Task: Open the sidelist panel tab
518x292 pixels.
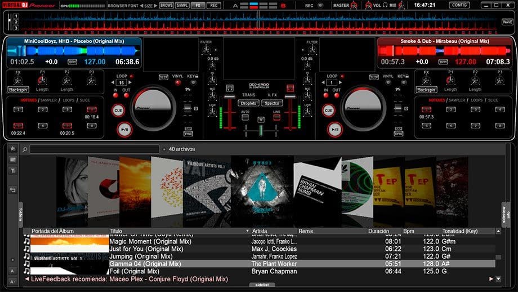Action: (x=262, y=285)
